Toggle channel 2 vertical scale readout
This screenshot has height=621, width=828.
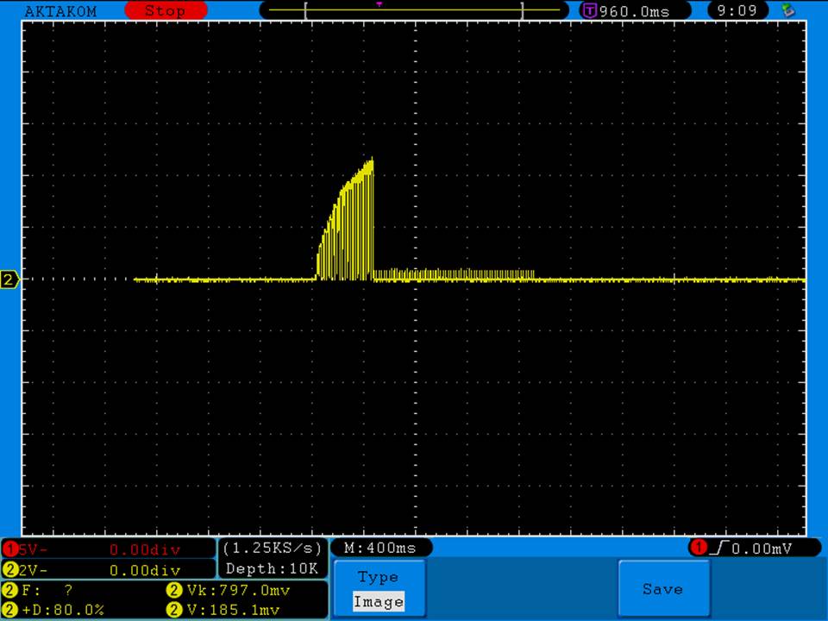108,570
